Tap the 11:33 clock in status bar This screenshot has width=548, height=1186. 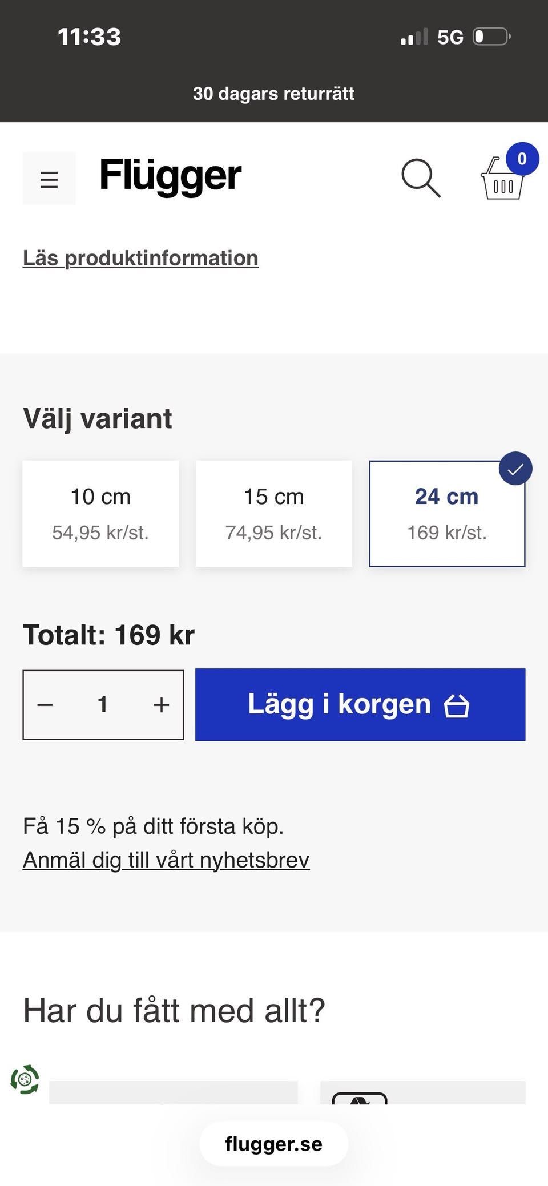(90, 37)
